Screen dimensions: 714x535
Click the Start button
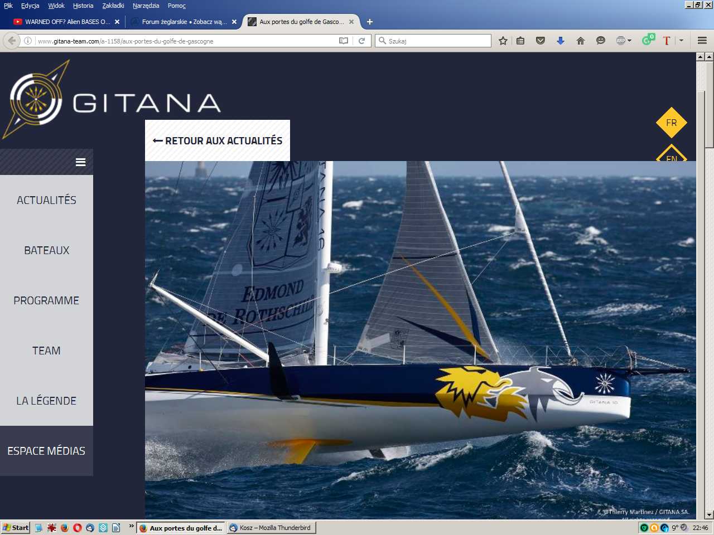pos(15,528)
